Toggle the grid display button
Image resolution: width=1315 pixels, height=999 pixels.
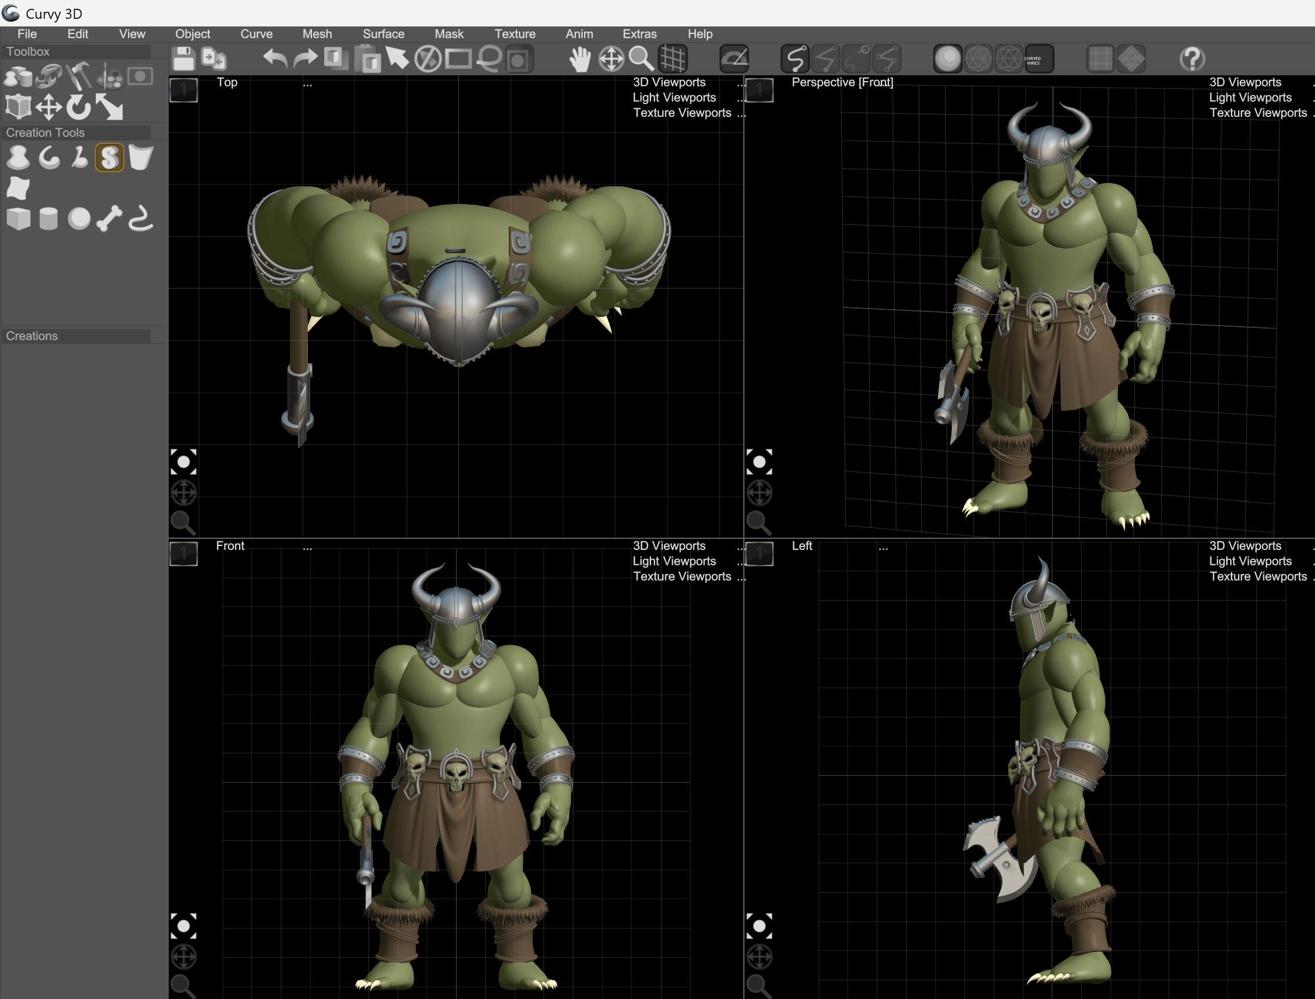tap(673, 59)
